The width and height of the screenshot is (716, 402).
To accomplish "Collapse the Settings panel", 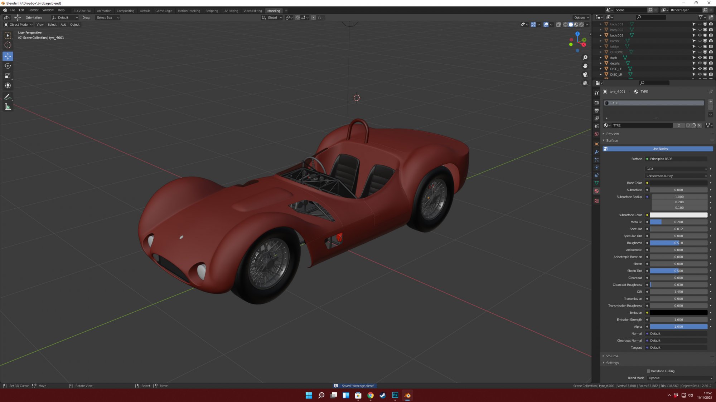I will pos(612,363).
